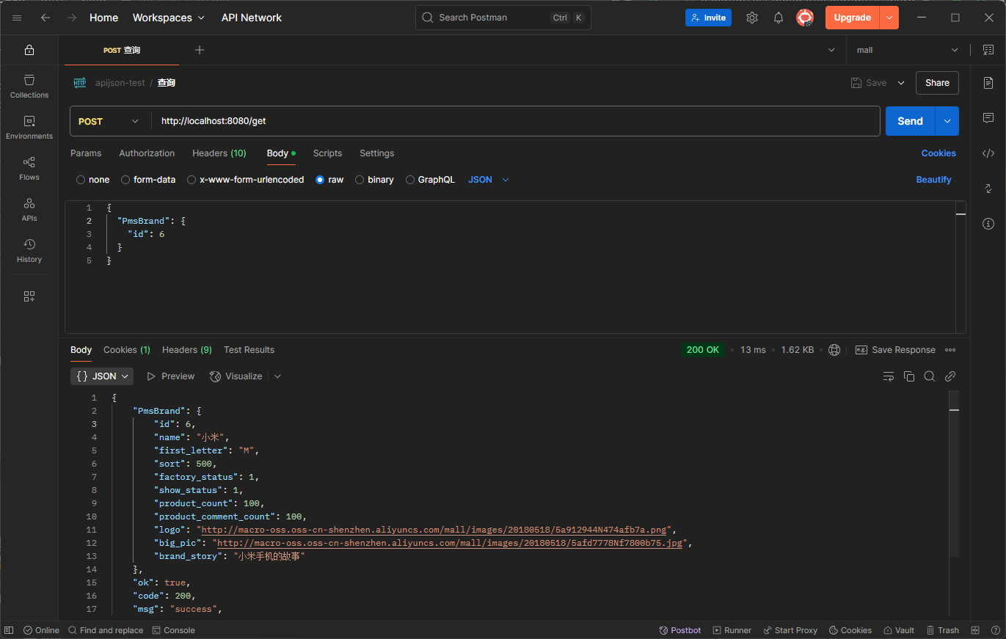Open the POST method dropdown
Image resolution: width=1006 pixels, height=639 pixels.
pos(109,121)
